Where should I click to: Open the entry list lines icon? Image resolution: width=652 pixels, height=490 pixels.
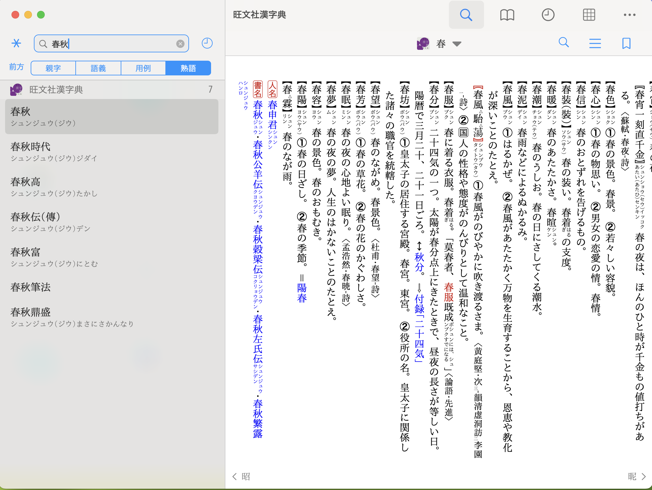(595, 43)
